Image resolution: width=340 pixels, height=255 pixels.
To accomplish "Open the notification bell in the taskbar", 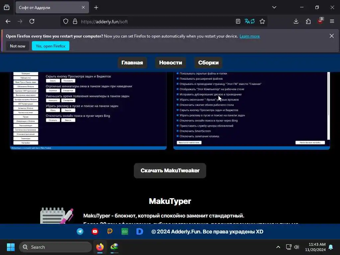I will coord(331,247).
